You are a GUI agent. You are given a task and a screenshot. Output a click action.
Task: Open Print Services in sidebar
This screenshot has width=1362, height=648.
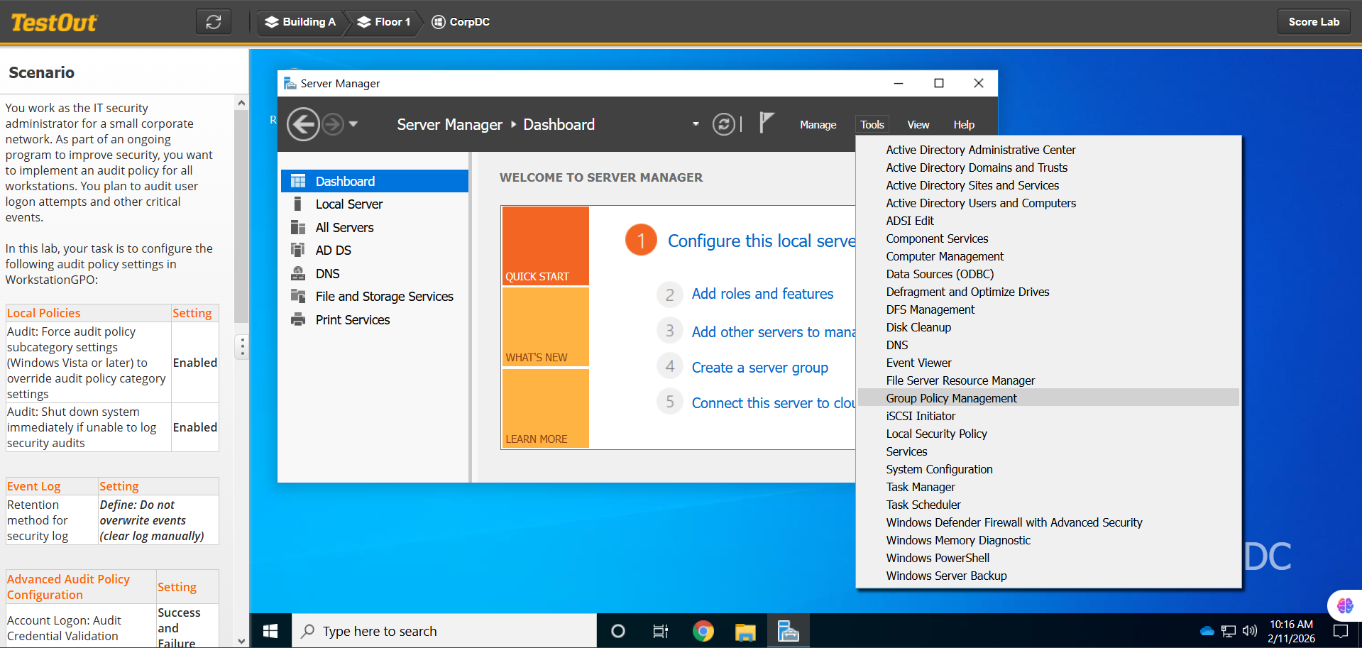(x=352, y=320)
